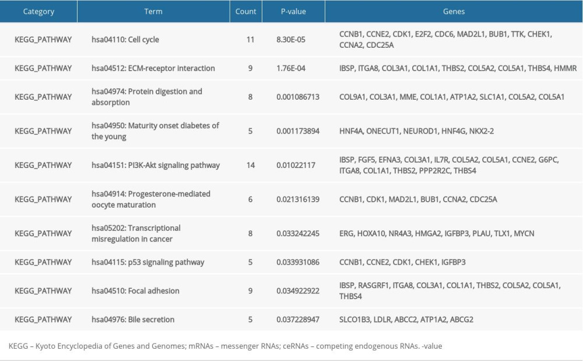
Task: Sort by the Count column header
Action: [x=246, y=11]
